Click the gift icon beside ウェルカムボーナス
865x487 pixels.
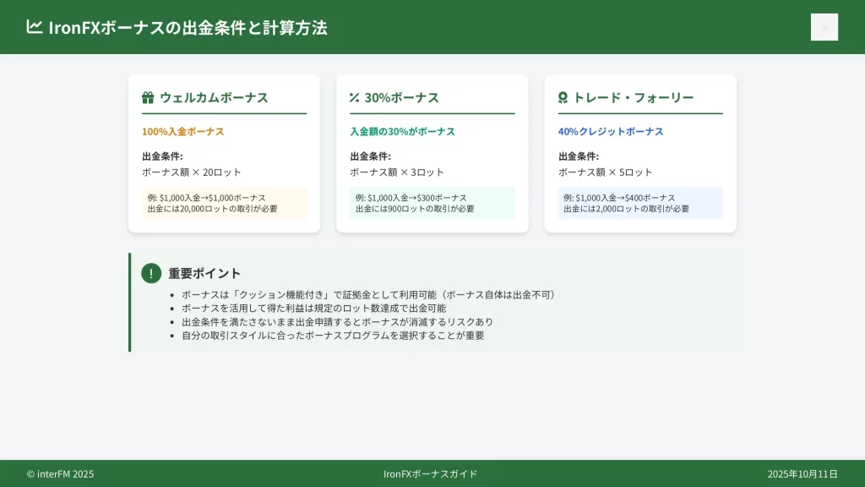[148, 98]
